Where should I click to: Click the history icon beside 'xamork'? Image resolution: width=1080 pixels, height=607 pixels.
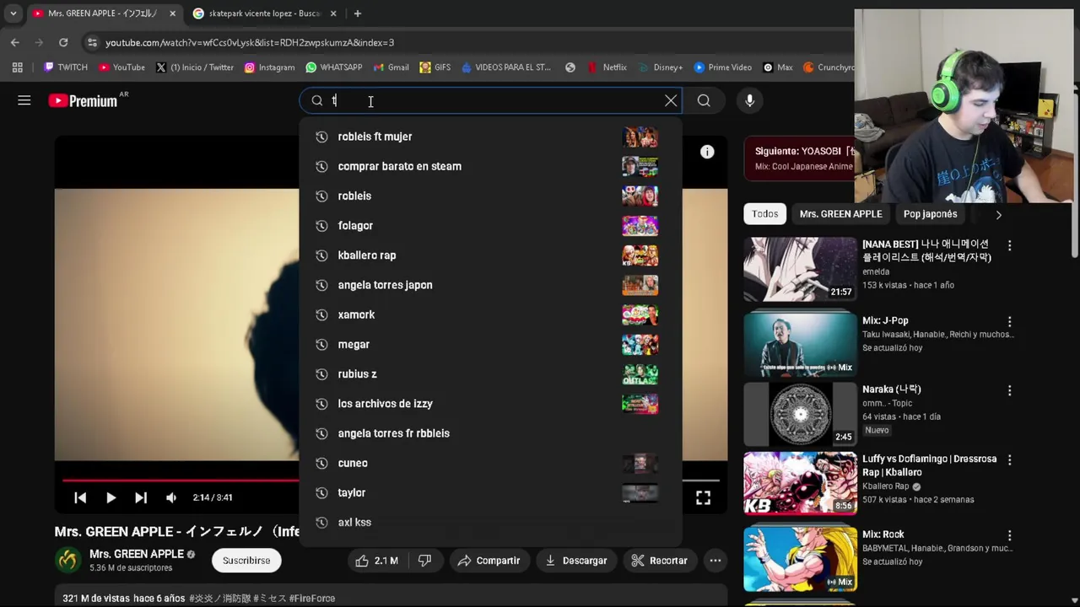321,314
